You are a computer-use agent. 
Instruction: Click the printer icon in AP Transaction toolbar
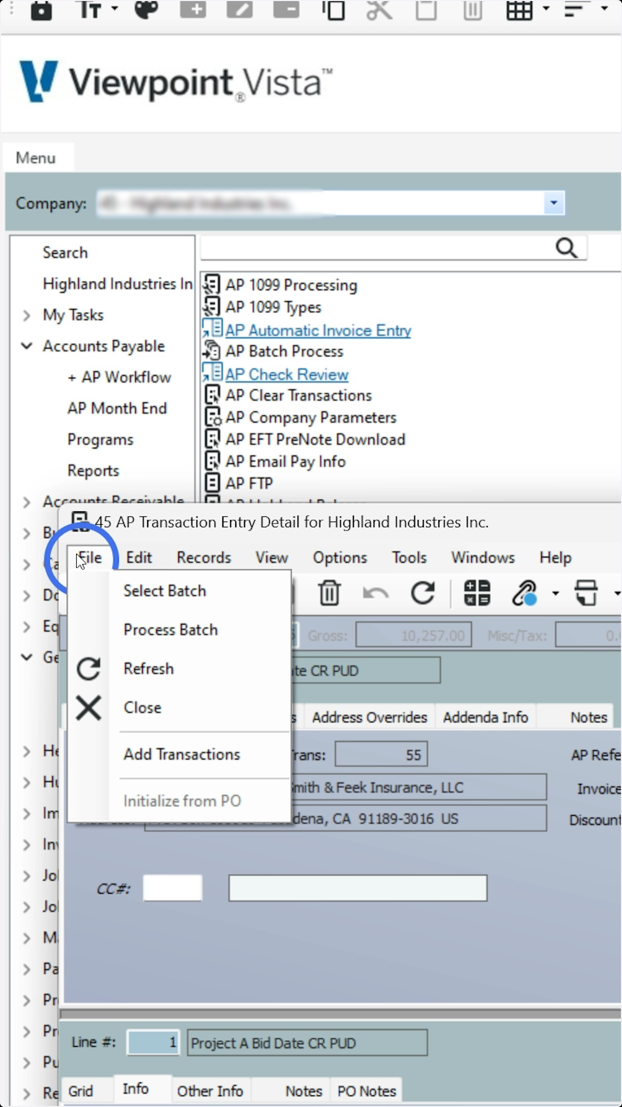click(586, 593)
